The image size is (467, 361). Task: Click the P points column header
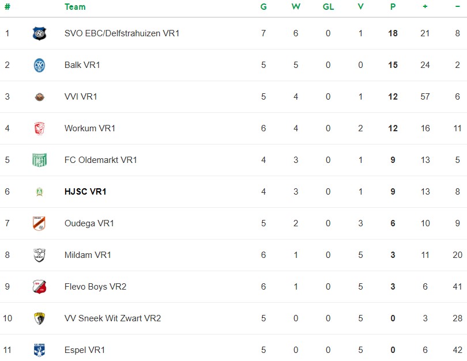pyautogui.click(x=393, y=7)
